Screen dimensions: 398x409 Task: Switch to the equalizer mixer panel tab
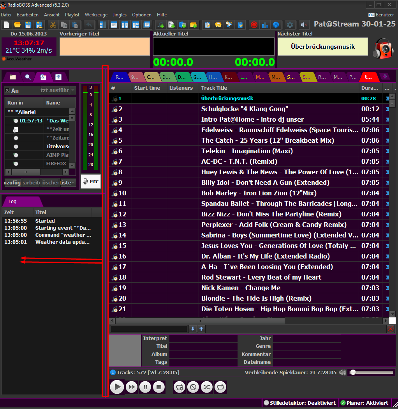pyautogui.click(x=58, y=77)
